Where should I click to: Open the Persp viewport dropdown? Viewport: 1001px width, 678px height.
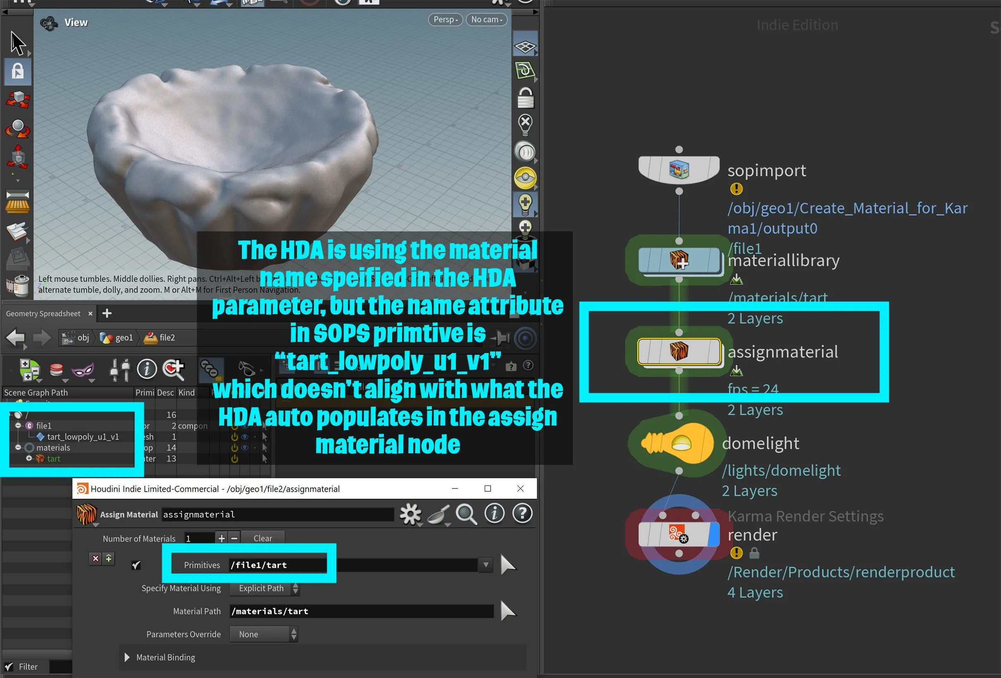click(445, 19)
